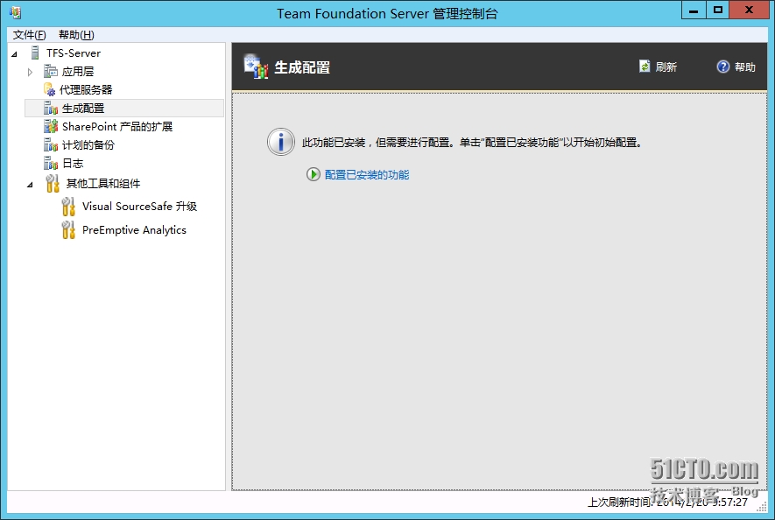The height and width of the screenshot is (520, 775).
Task: Select PreEmptive Analytics in the tree
Action: point(134,230)
